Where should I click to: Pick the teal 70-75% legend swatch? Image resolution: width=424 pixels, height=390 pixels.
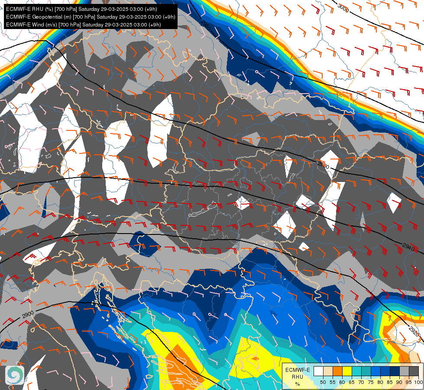tap(366, 371)
